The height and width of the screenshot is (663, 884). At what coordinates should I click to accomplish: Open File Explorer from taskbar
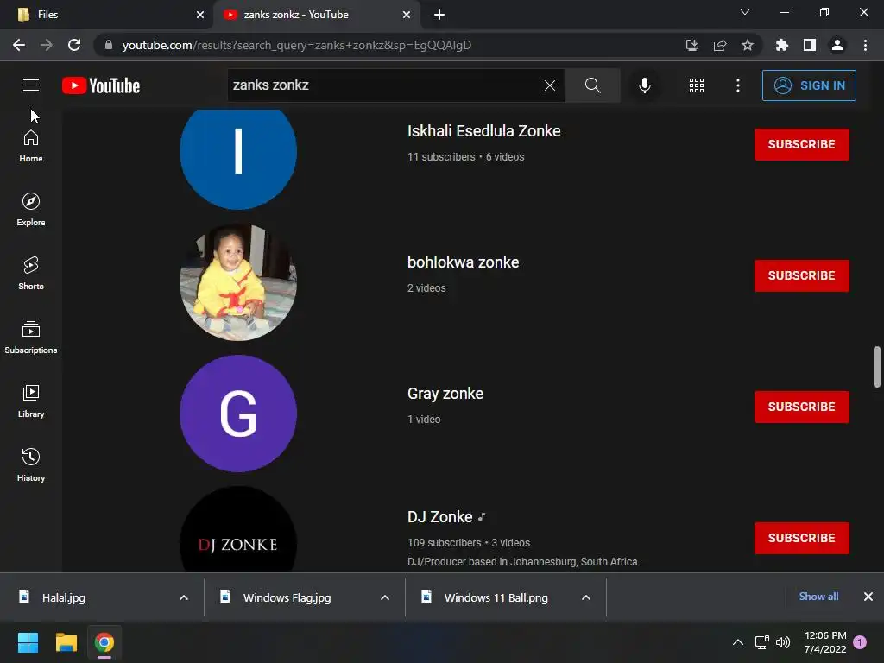(66, 642)
